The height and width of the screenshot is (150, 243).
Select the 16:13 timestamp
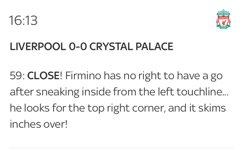pyautogui.click(x=23, y=20)
